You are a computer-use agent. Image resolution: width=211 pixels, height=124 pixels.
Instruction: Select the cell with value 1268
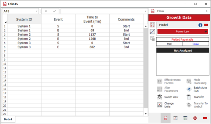tap(92, 39)
